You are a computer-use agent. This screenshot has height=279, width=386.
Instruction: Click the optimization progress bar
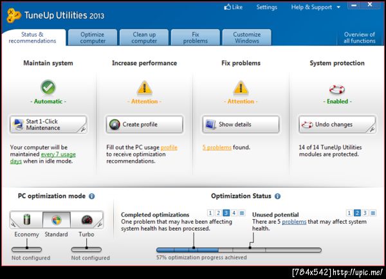(x=239, y=250)
